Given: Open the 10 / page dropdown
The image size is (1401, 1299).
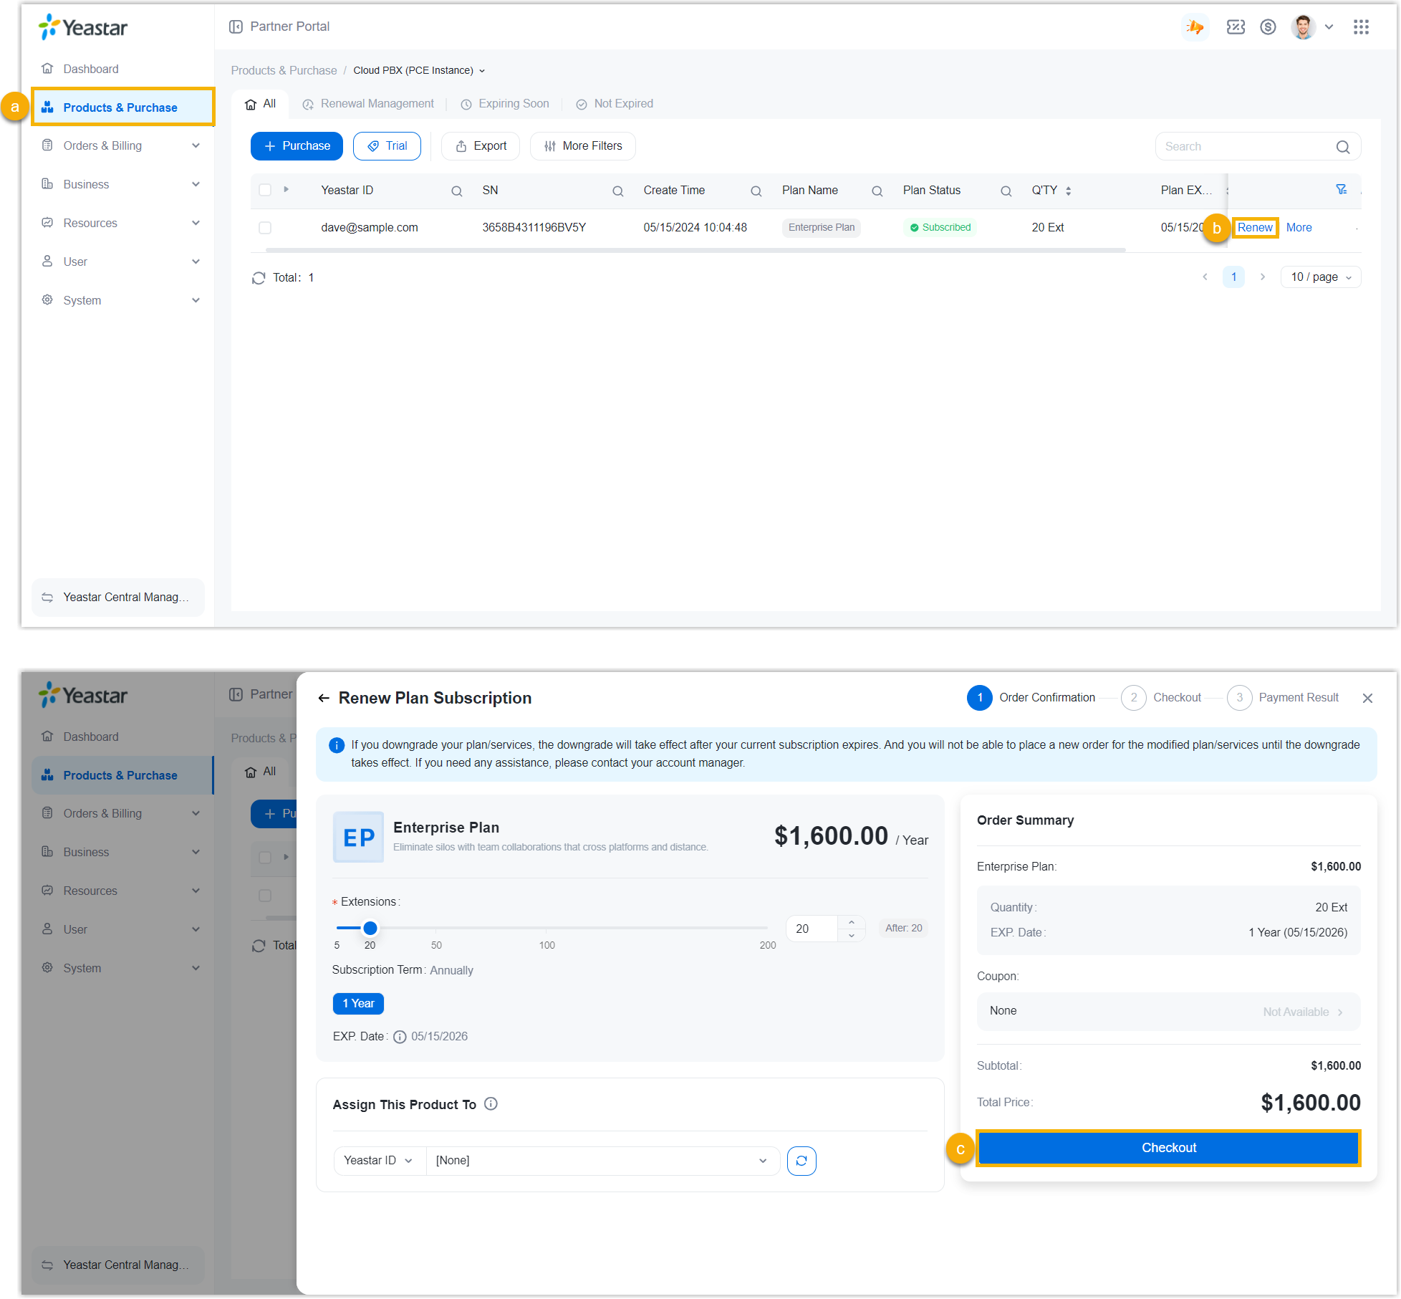Looking at the screenshot, I should 1320,277.
